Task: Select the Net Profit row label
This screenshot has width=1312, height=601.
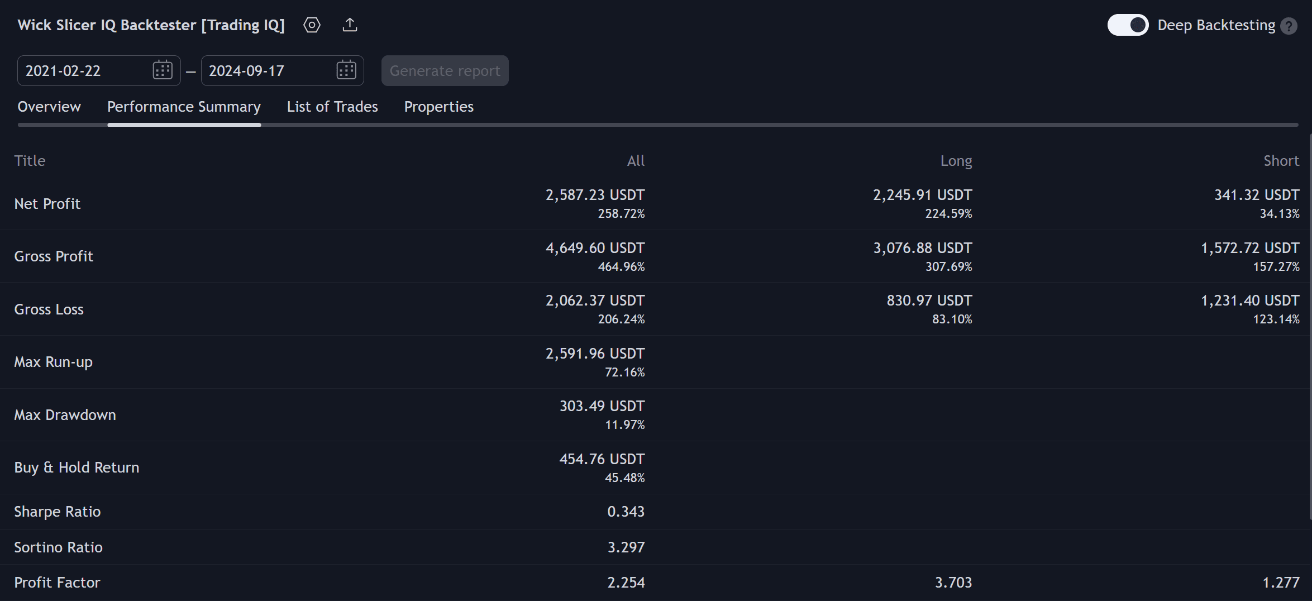Action: tap(47, 204)
